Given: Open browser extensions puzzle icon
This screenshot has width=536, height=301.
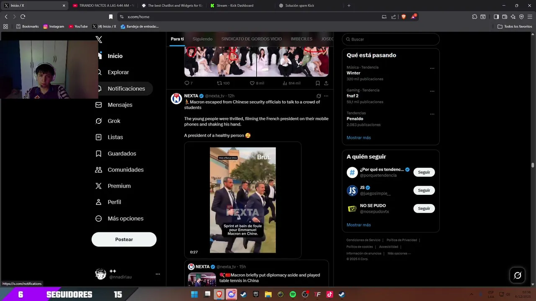Looking at the screenshot, I should (x=474, y=17).
